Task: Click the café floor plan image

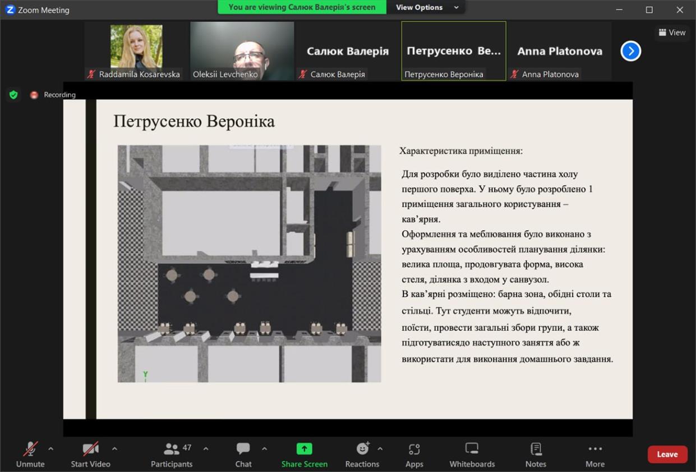Action: click(249, 264)
